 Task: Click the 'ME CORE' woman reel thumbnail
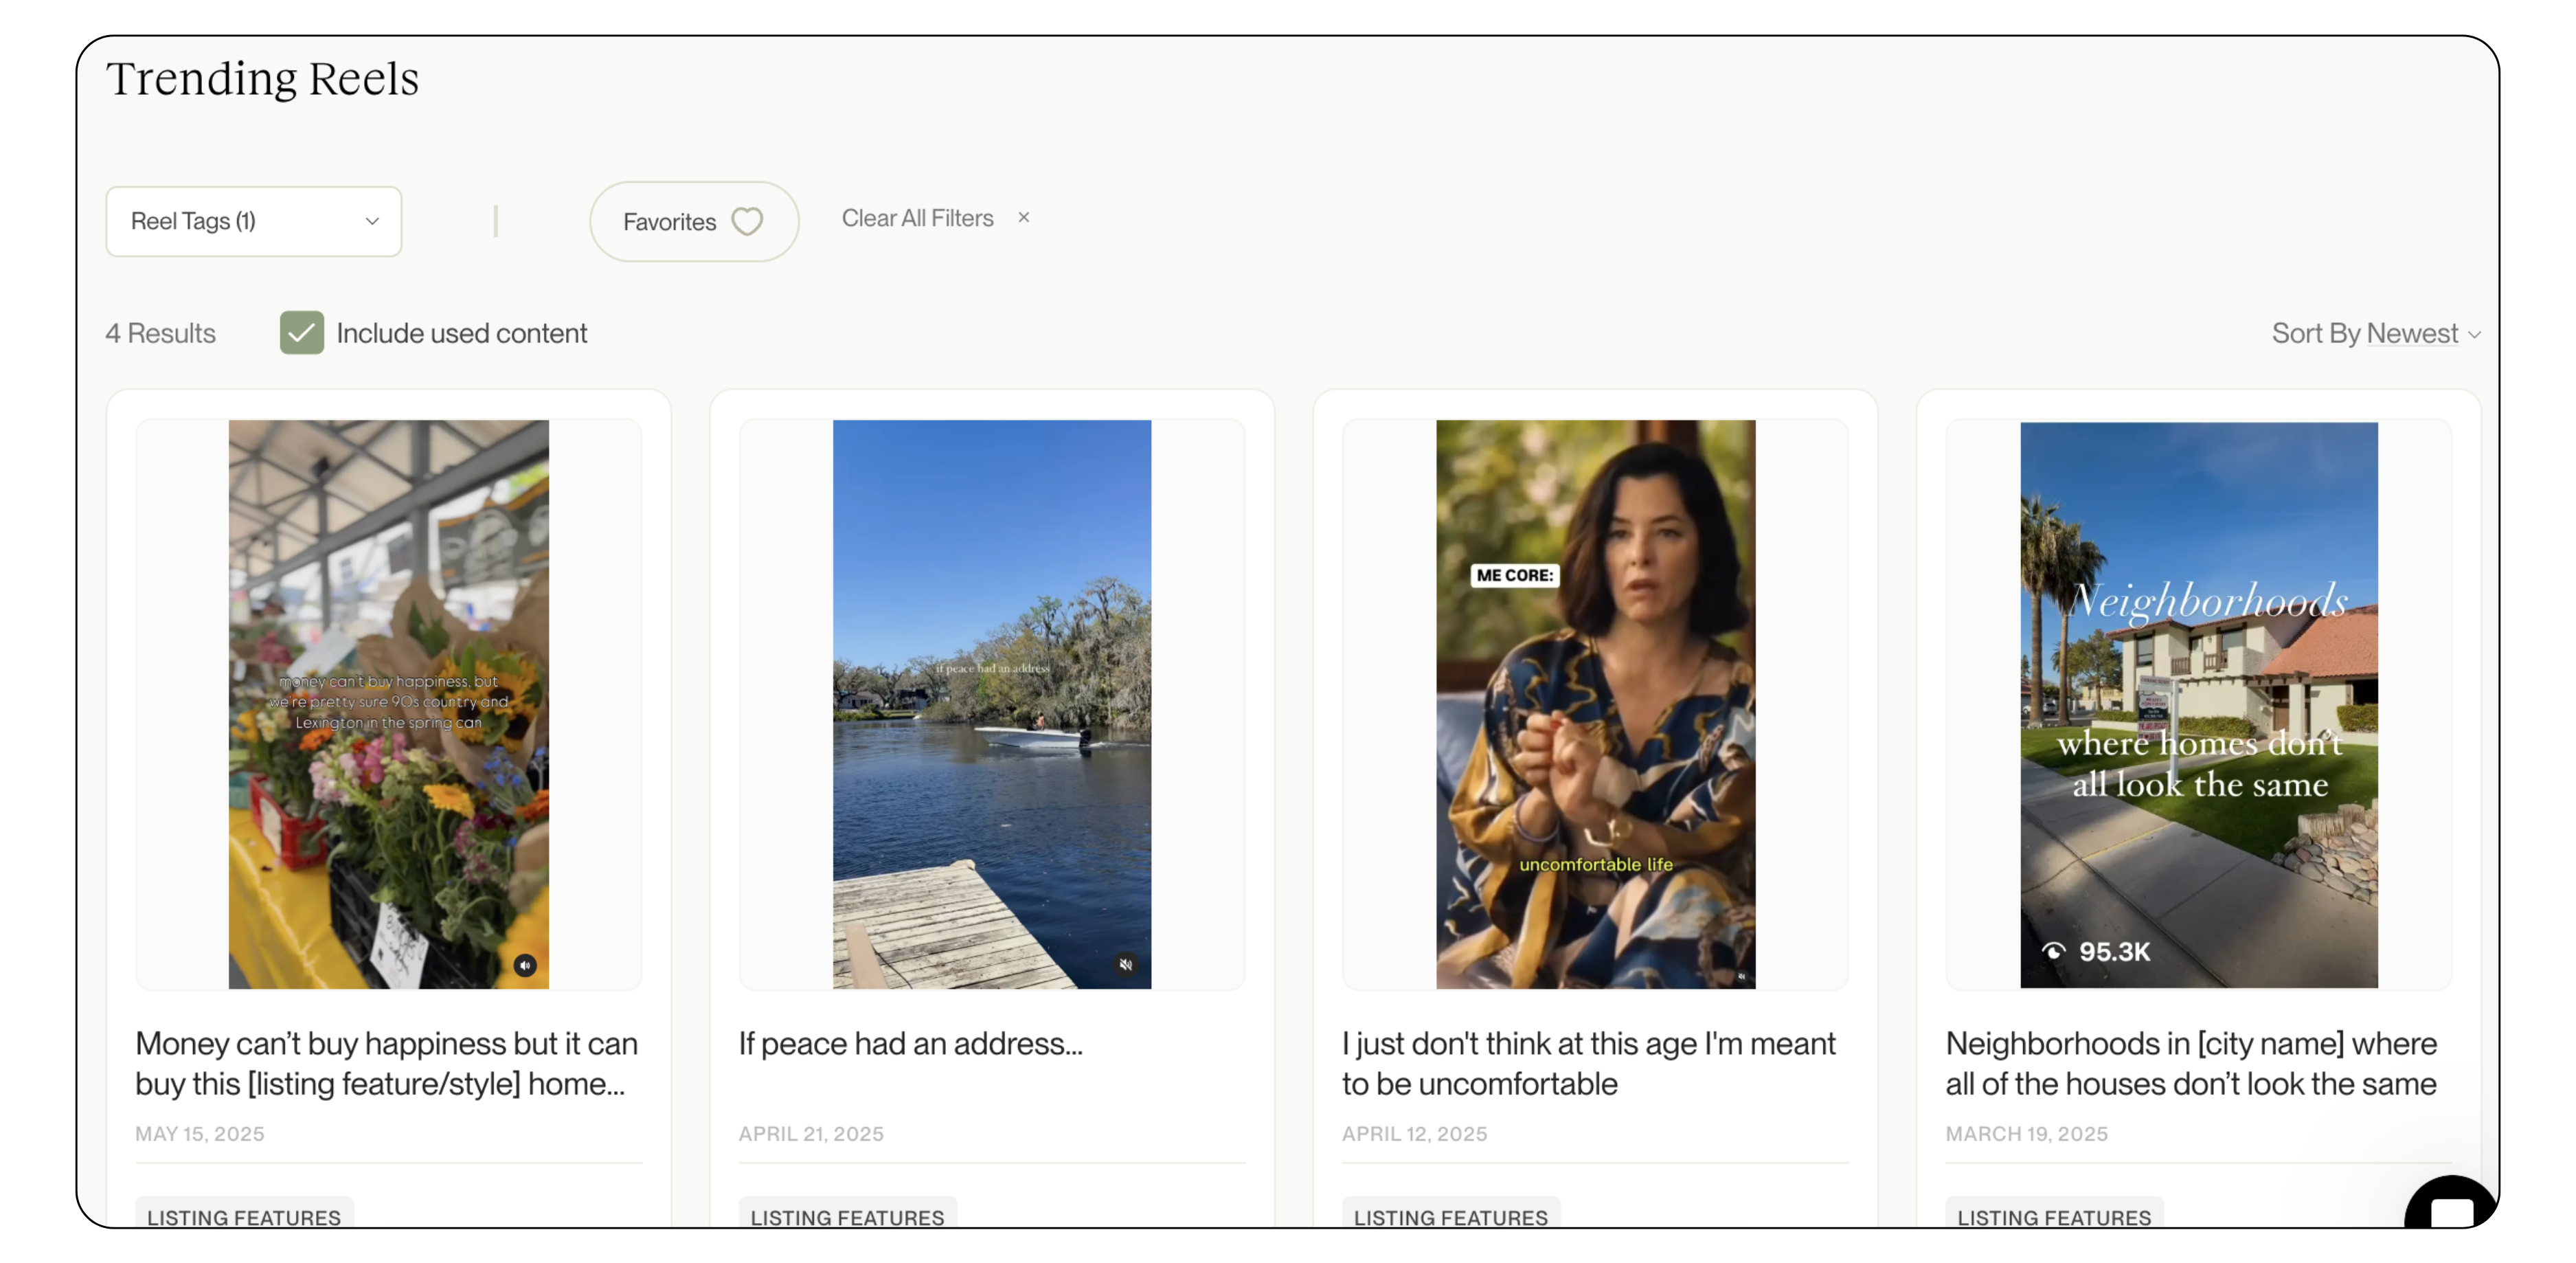point(1595,704)
